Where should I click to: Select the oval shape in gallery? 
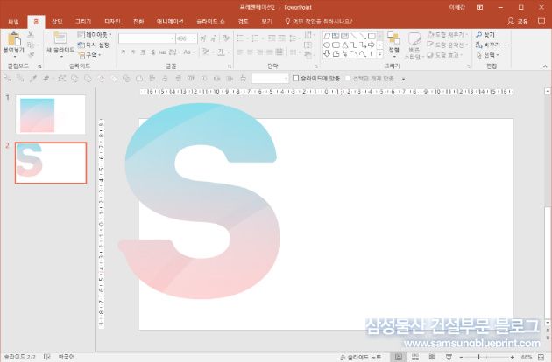327,45
